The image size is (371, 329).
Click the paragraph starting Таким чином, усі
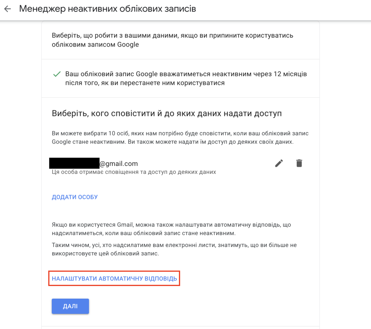point(174,249)
